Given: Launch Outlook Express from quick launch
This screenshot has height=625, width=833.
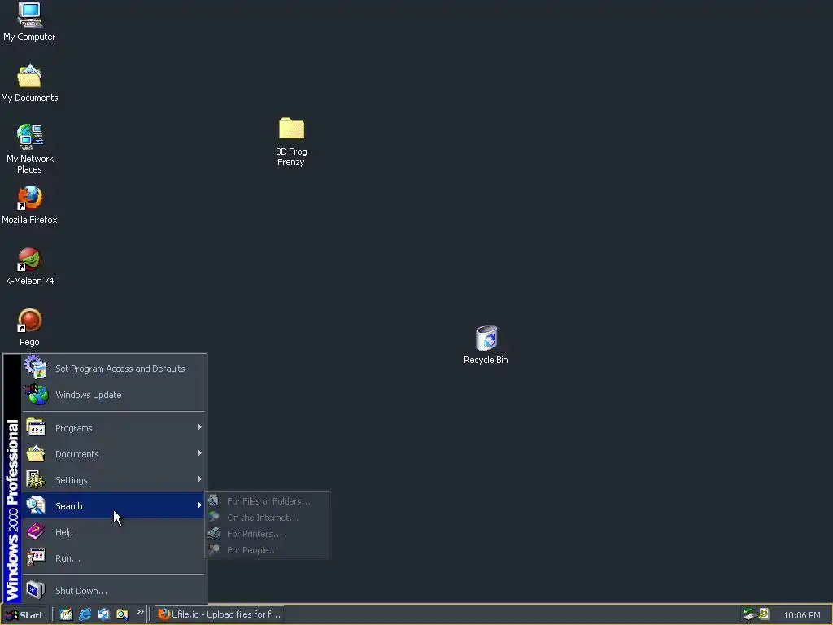Looking at the screenshot, I should [x=103, y=614].
